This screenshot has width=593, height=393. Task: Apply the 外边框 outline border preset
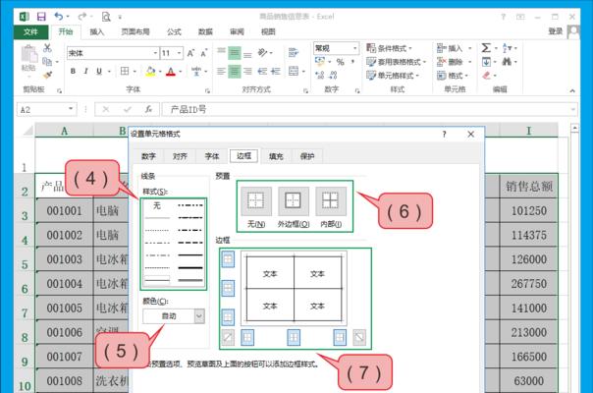(295, 202)
